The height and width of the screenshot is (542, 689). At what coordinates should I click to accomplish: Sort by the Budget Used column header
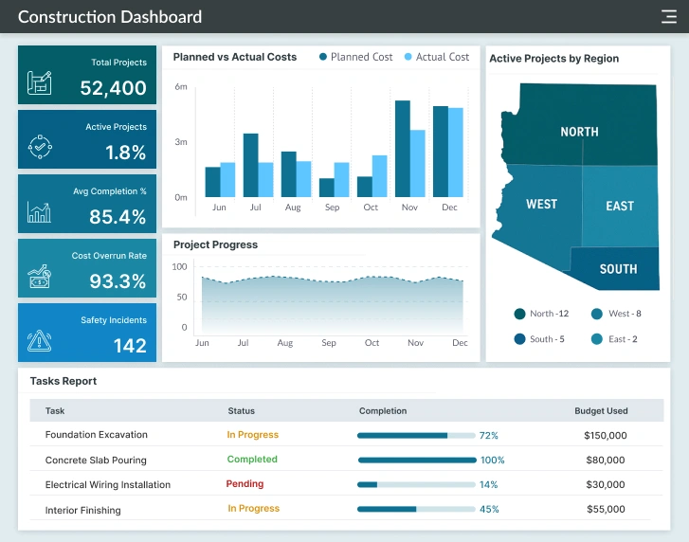point(601,411)
